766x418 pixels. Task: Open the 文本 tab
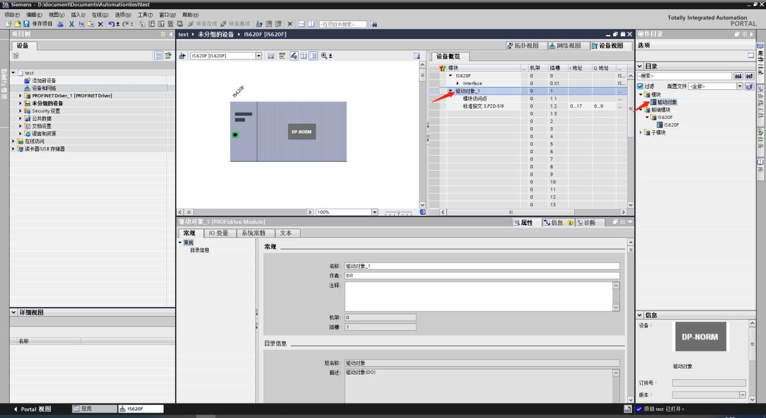[287, 233]
